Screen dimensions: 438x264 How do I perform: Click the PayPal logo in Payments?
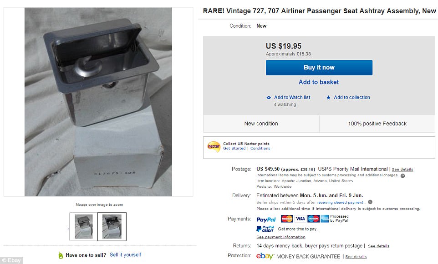(266, 219)
